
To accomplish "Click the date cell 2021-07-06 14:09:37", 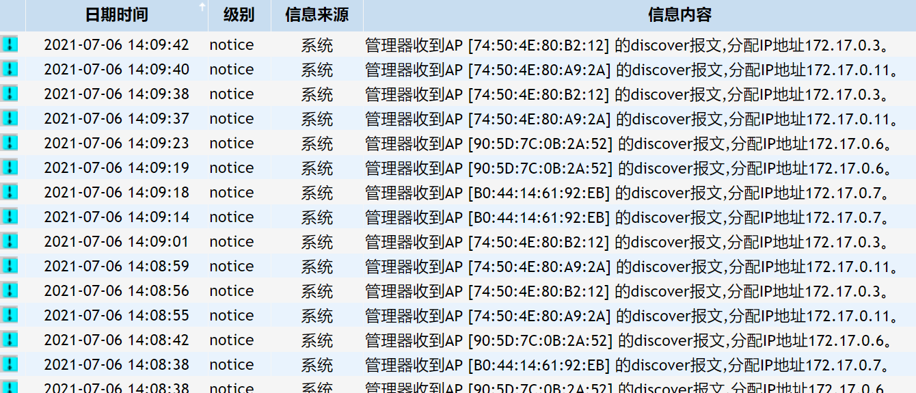I will 117,119.
